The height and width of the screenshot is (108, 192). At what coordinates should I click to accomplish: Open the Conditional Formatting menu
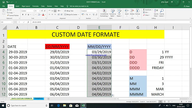(104, 13)
